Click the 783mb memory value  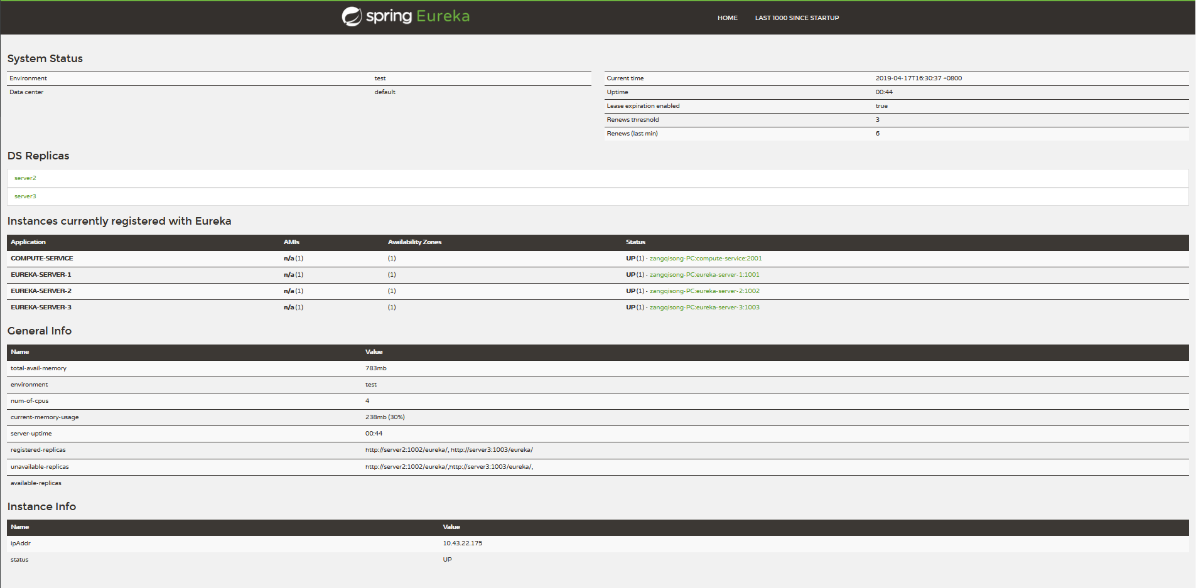point(376,368)
